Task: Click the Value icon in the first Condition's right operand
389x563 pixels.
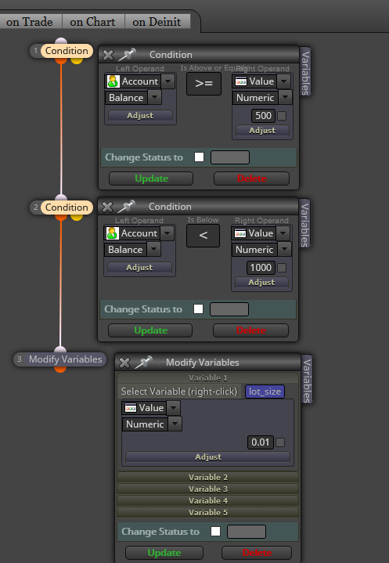Action: click(241, 81)
